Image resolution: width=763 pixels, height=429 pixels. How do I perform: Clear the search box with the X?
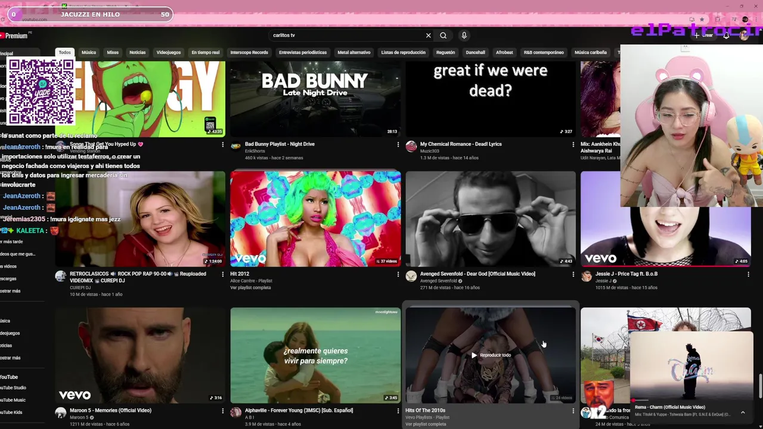(x=428, y=35)
